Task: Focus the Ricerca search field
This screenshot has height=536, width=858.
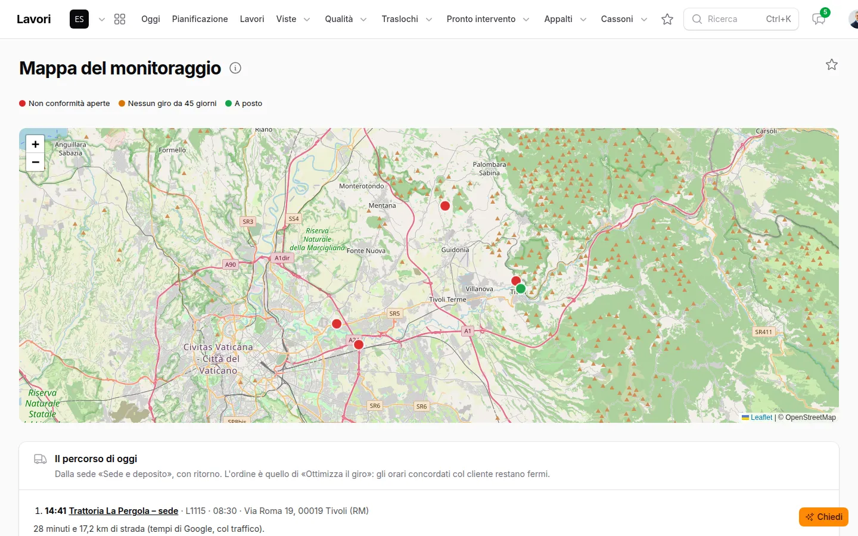Action: coord(741,19)
